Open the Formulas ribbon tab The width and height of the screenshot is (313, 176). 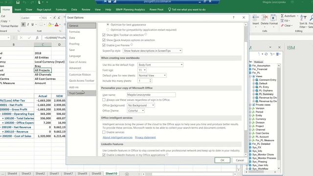[61, 9]
